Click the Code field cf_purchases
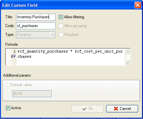 pos(36,26)
